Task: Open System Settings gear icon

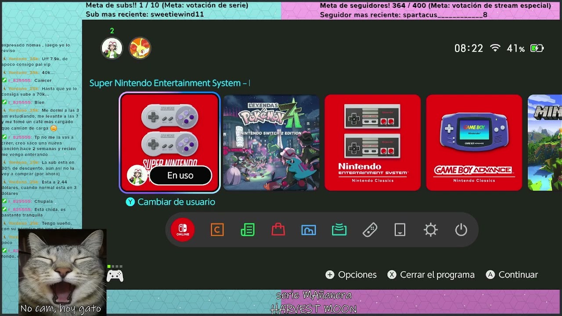Action: tap(431, 230)
